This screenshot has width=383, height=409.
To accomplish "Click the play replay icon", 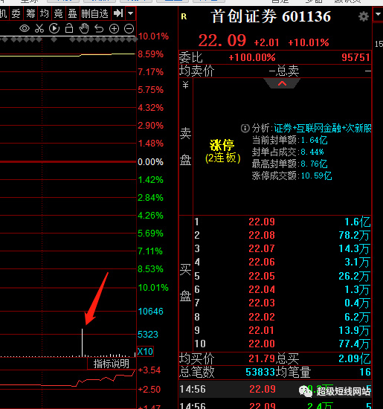I will point(54,28).
